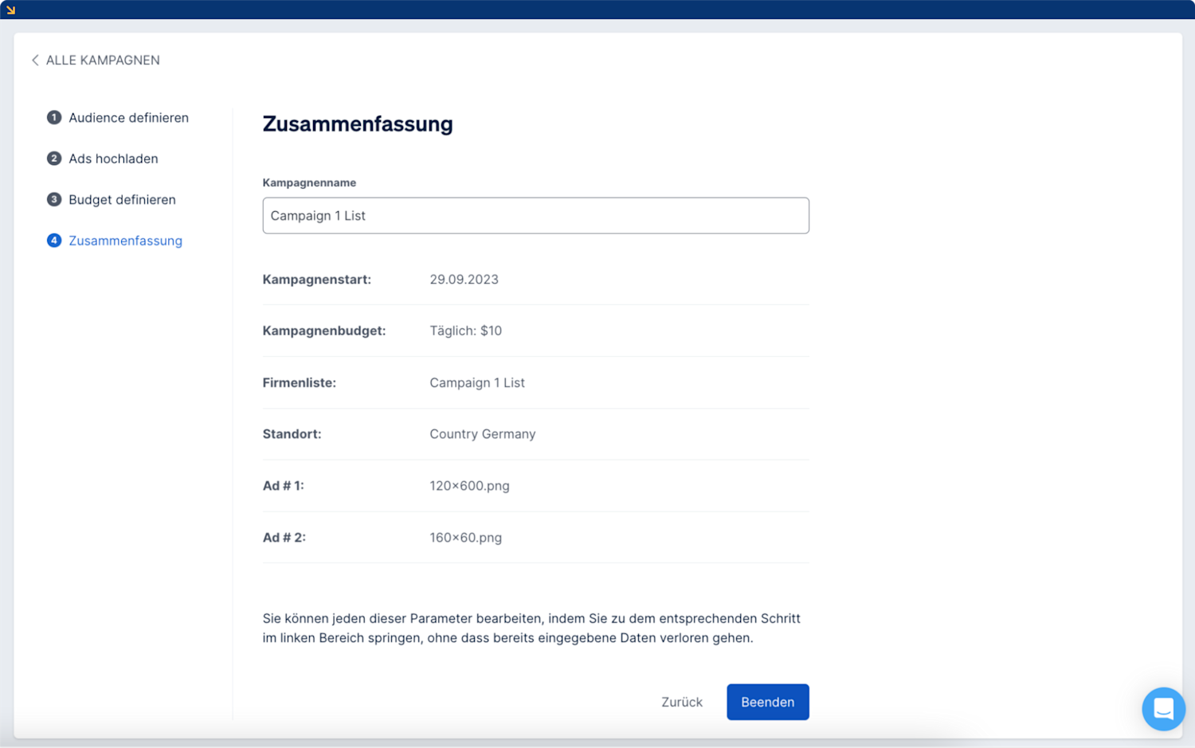Go back via the ALLE KAMPAGNEN link

(104, 60)
